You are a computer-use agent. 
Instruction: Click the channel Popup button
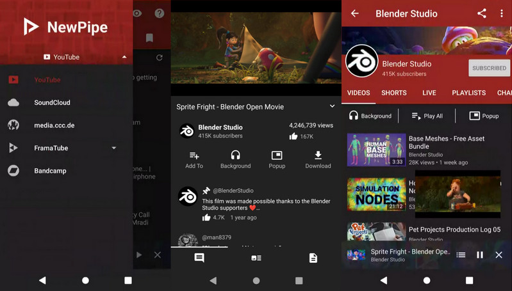tap(484, 116)
